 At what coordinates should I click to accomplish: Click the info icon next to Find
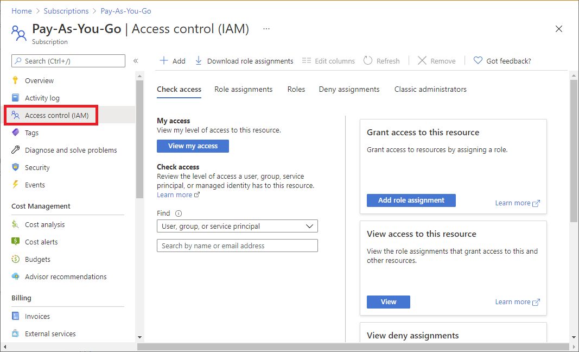pos(179,213)
